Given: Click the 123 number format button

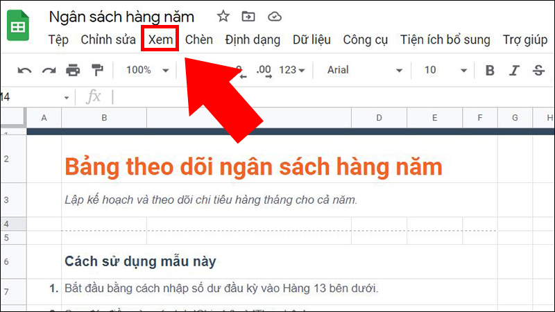Looking at the screenshot, I should click(x=291, y=70).
